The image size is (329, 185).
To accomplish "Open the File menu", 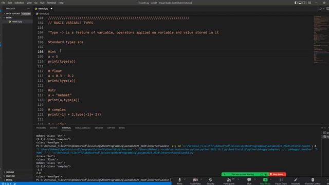I will [x=3, y=3].
